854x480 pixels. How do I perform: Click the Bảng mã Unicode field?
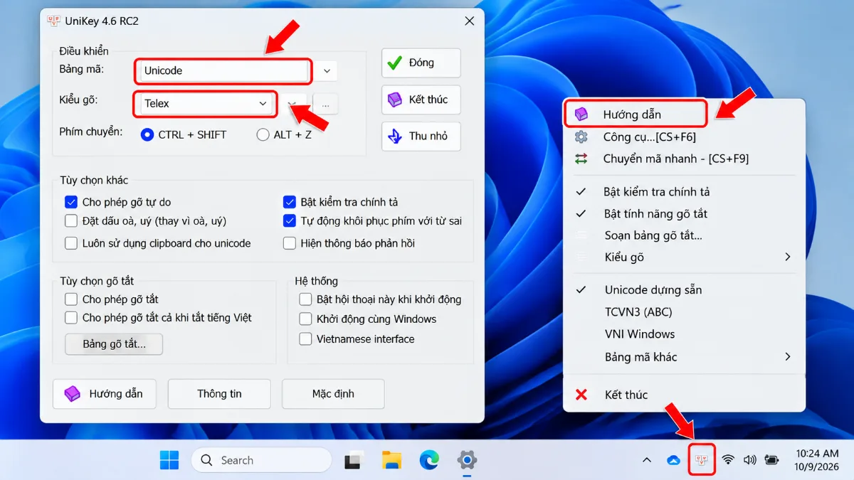point(223,70)
